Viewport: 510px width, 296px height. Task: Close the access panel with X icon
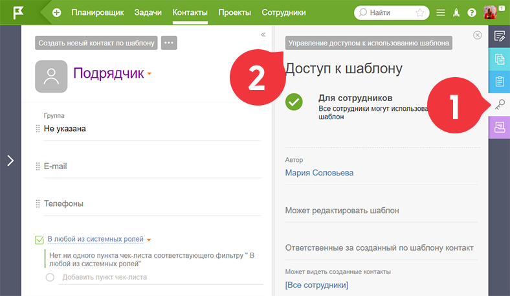coord(478,35)
